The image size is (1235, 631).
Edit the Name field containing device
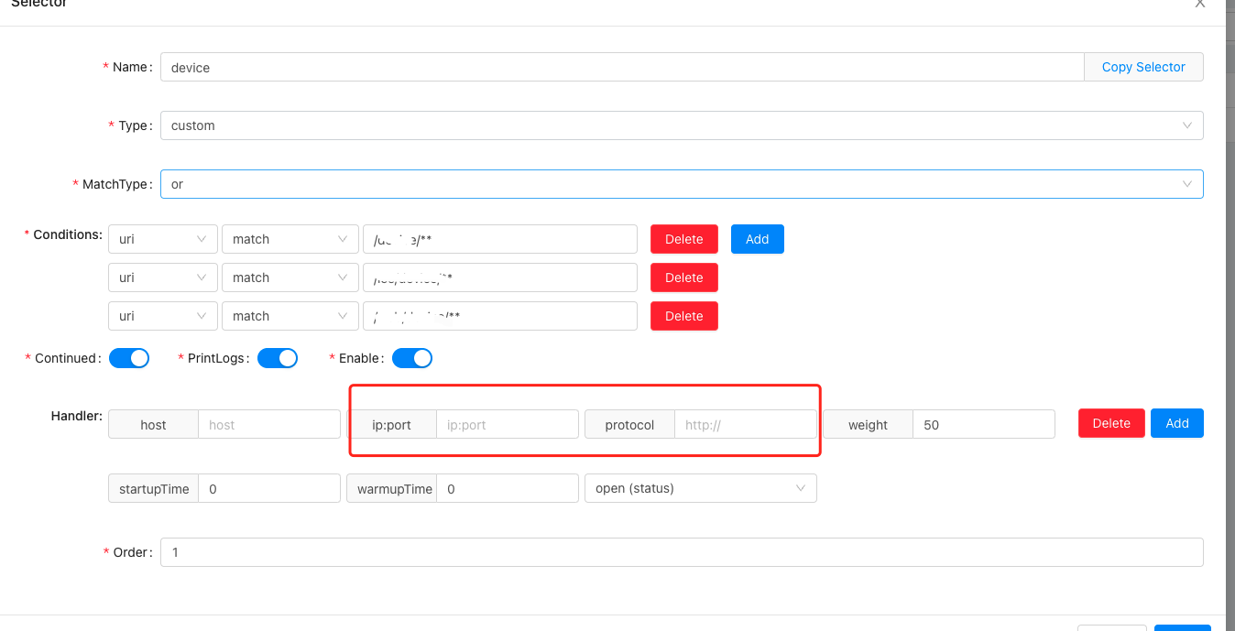click(x=622, y=67)
